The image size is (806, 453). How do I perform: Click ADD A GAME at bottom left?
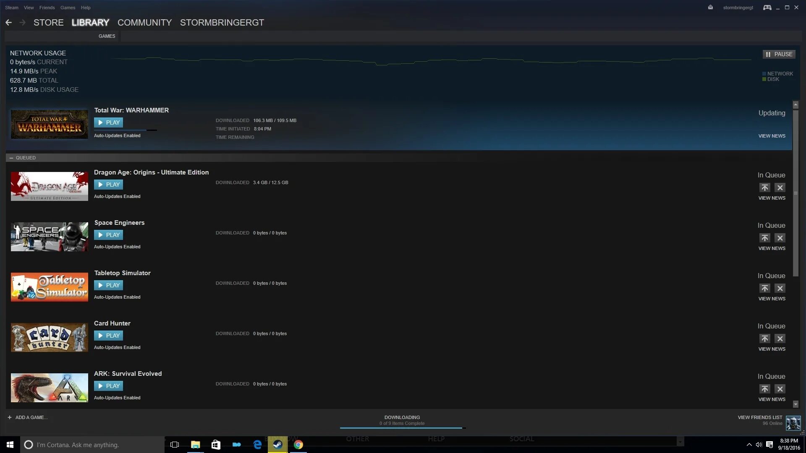[27, 417]
